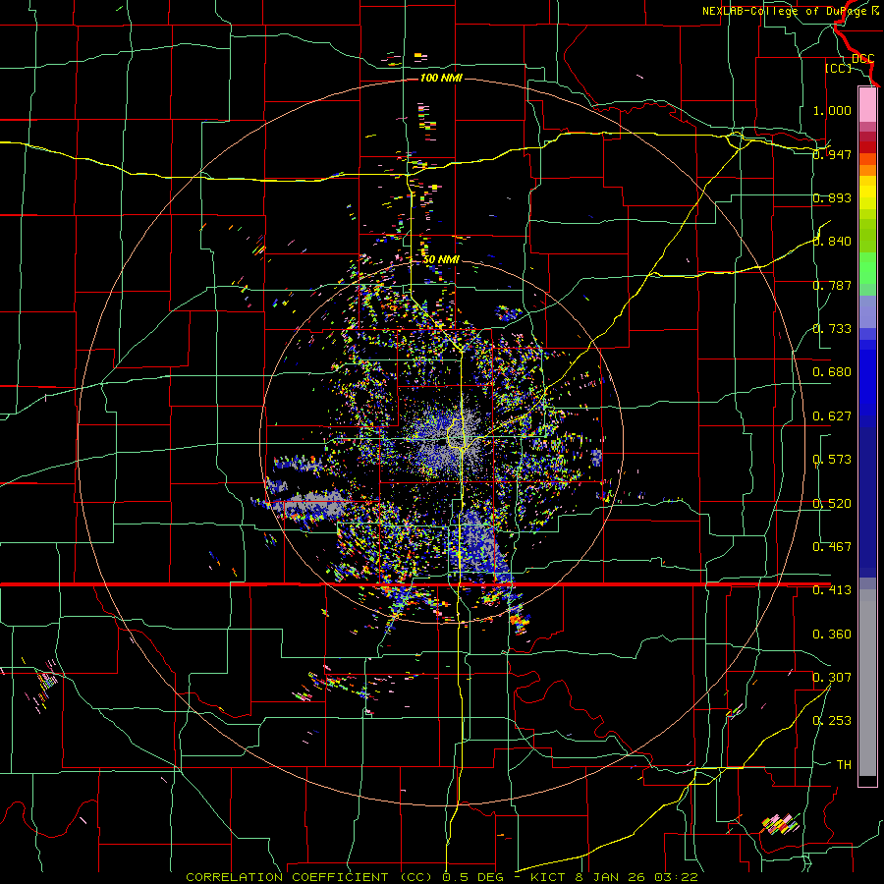The width and height of the screenshot is (884, 884).
Task: Select the 0.627 legend value
Action: (832, 416)
